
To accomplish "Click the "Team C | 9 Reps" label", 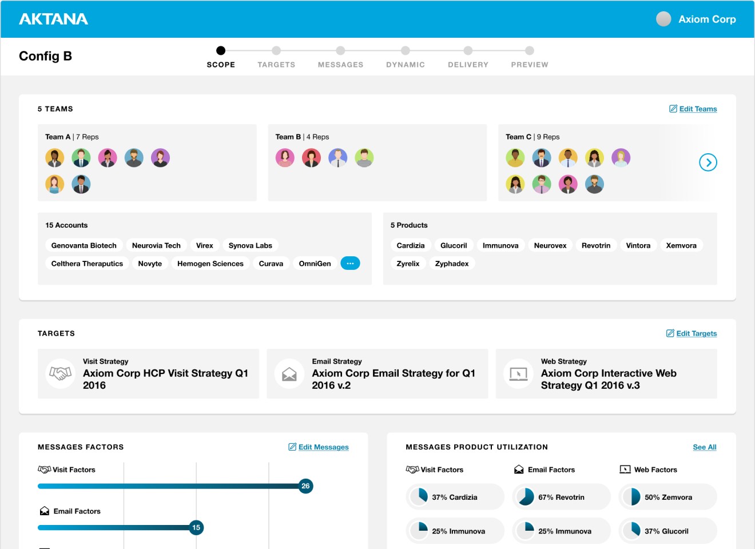I will point(533,137).
